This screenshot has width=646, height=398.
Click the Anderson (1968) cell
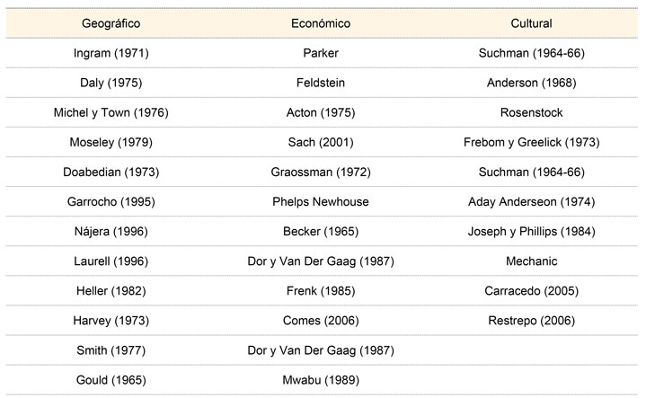[532, 83]
